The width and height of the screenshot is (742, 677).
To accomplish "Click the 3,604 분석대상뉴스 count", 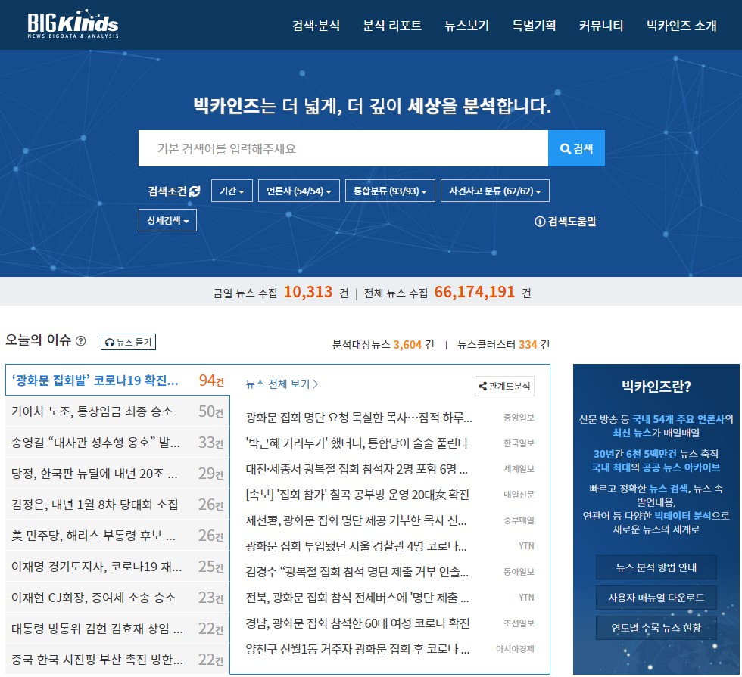I will click(407, 345).
